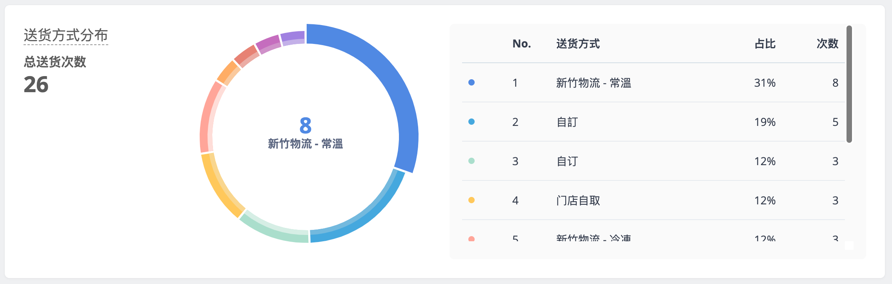Click the light blue dot in row 2

[471, 122]
